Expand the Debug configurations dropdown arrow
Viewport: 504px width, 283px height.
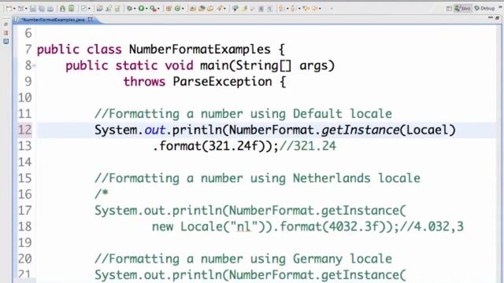point(135,9)
